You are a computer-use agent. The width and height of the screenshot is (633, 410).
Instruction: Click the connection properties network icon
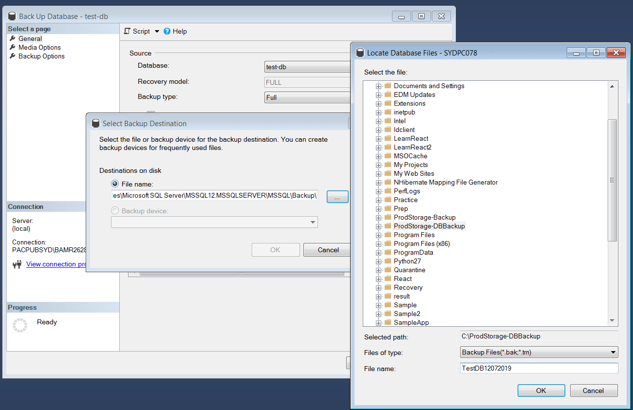(x=17, y=264)
